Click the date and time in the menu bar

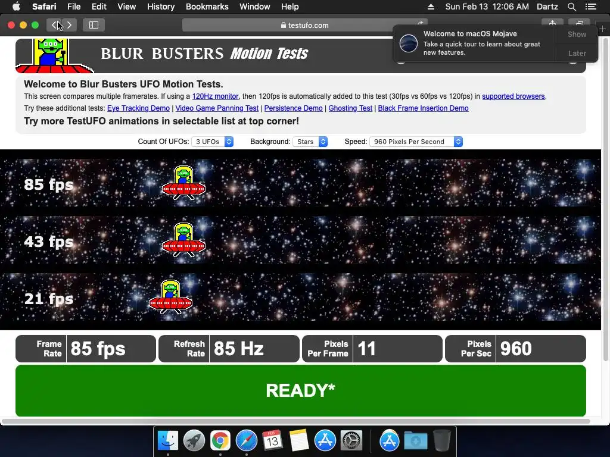pyautogui.click(x=487, y=7)
